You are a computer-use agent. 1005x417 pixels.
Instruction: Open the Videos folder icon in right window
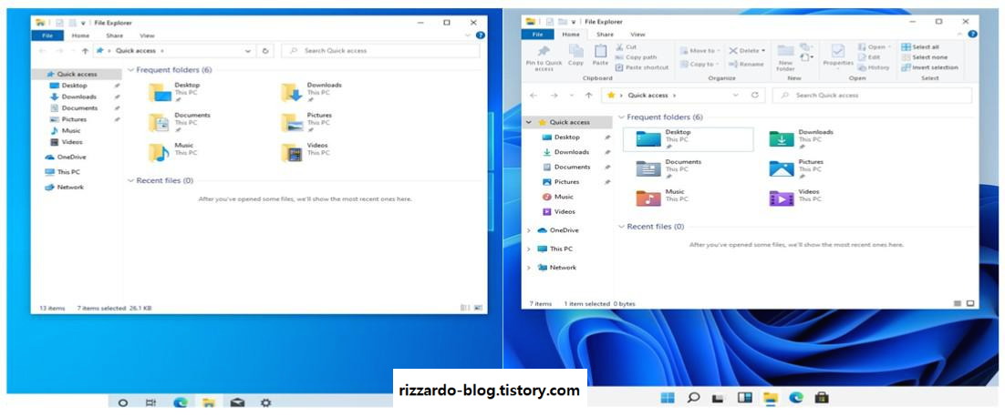[x=782, y=198]
